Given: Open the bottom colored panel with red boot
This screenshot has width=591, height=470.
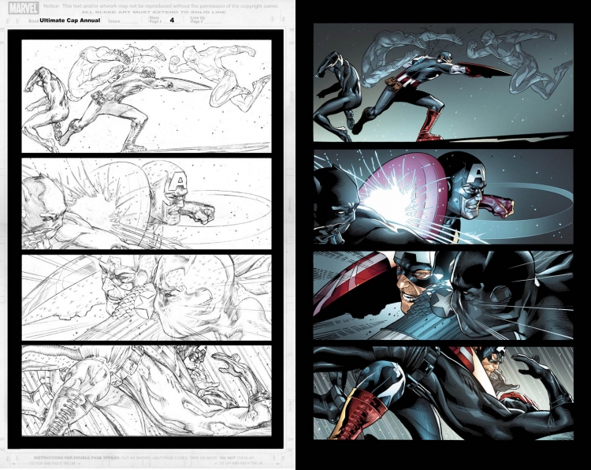Looking at the screenshot, I should pos(443,394).
